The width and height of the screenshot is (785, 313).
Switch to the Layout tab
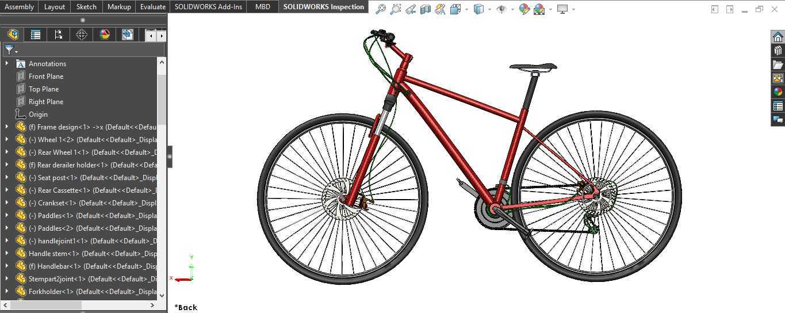(55, 7)
